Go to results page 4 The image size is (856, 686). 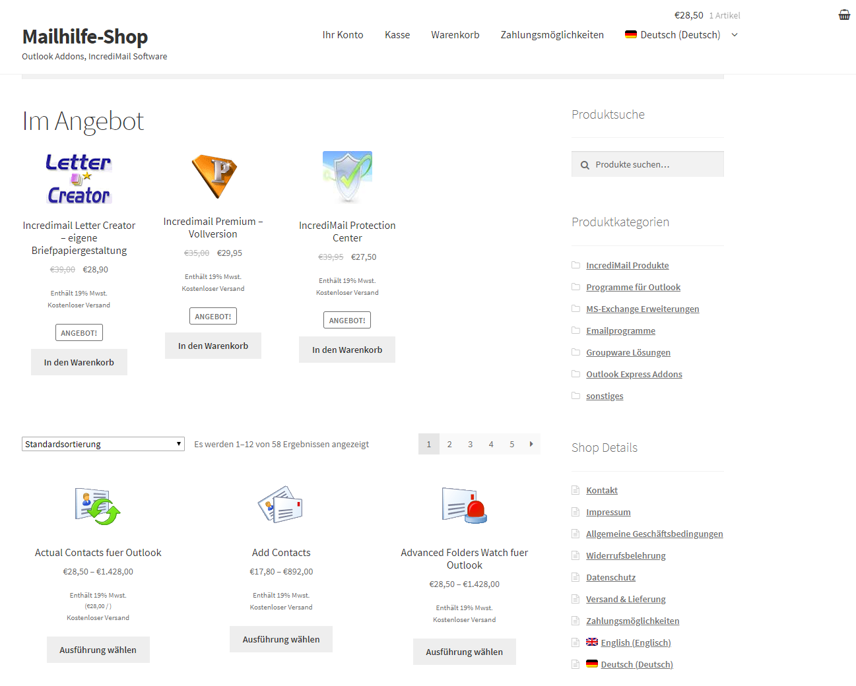(x=491, y=444)
